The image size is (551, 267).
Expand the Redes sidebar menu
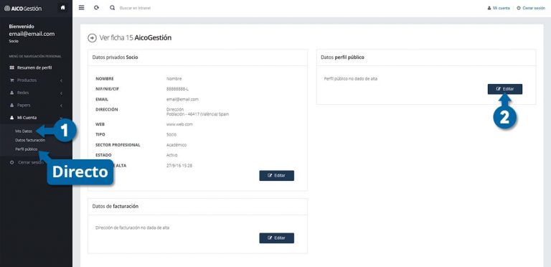pyautogui.click(x=36, y=93)
